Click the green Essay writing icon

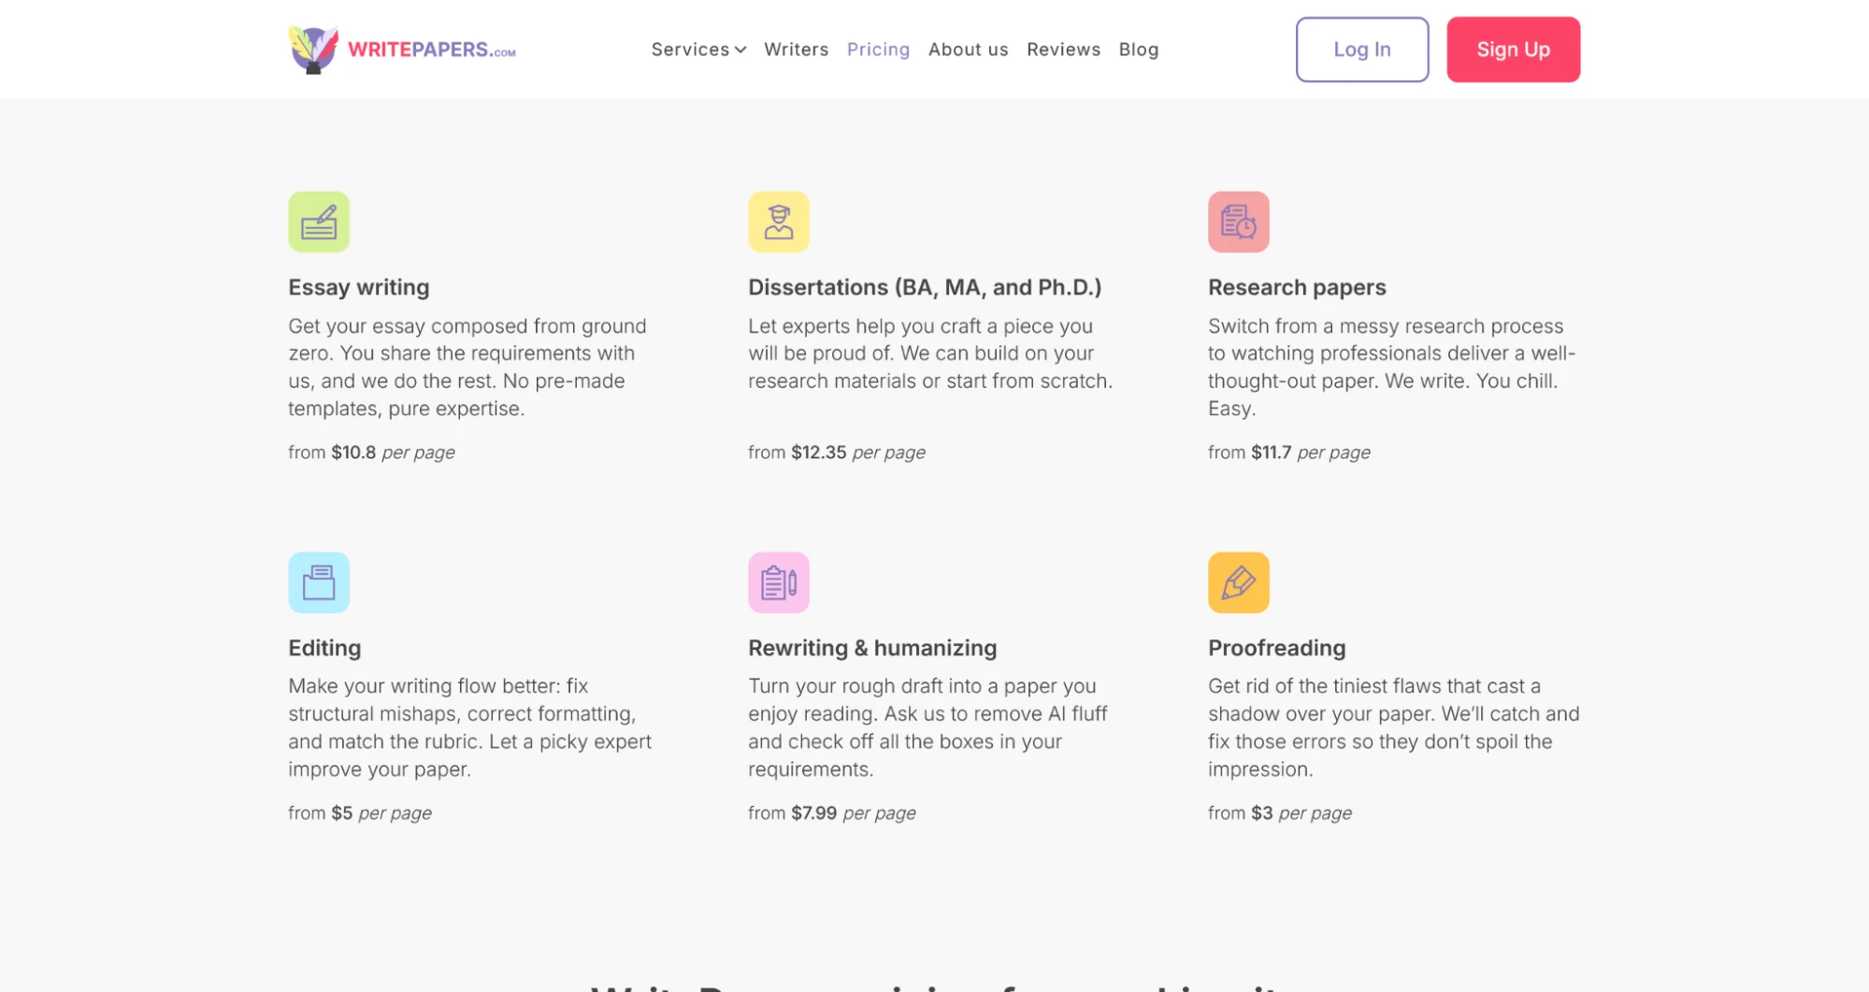(319, 222)
